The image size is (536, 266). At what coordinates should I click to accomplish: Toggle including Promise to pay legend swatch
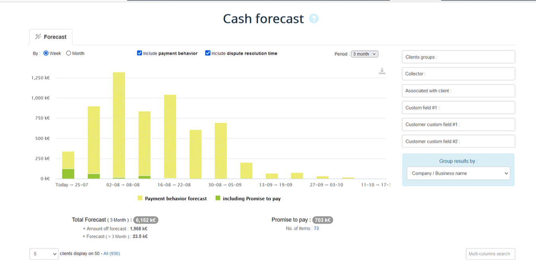218,198
